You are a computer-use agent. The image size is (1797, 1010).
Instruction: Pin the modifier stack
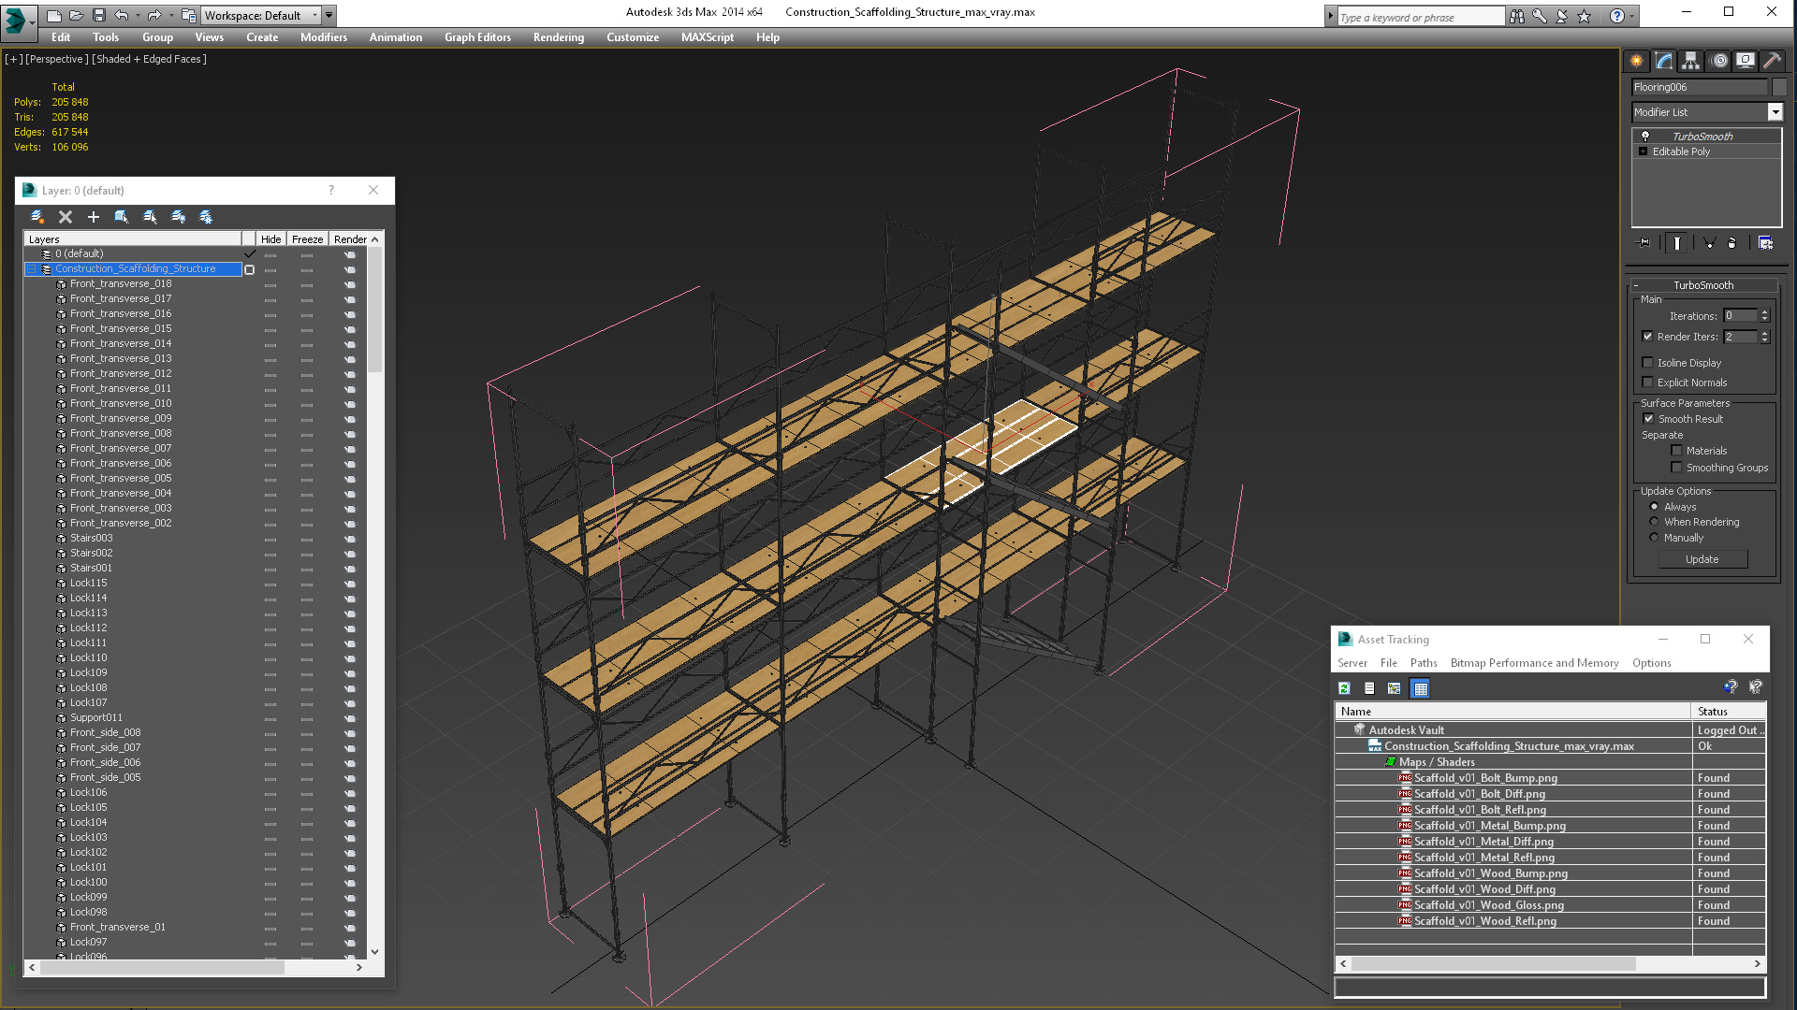tap(1644, 243)
